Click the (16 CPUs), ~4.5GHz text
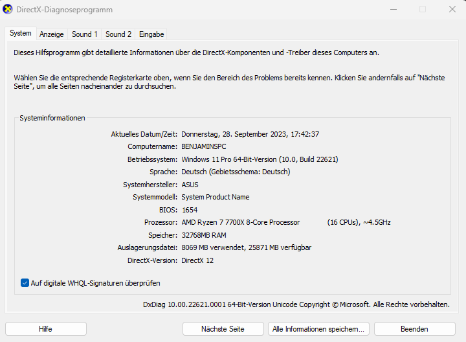The image size is (466, 342). pos(359,222)
